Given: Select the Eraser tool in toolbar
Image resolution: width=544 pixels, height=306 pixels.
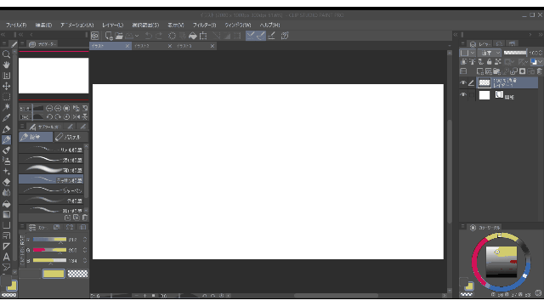Looking at the screenshot, I should click(6, 182).
